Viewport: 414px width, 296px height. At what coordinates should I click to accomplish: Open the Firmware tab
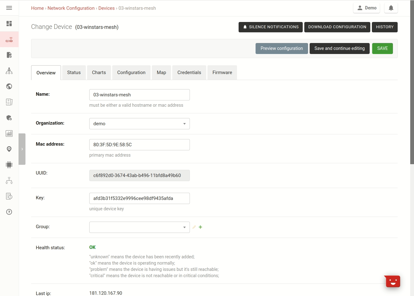[x=222, y=72]
